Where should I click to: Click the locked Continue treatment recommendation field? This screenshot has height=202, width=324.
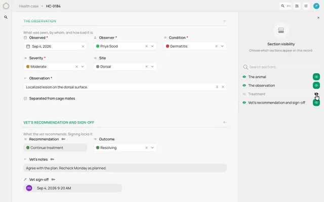55,147
